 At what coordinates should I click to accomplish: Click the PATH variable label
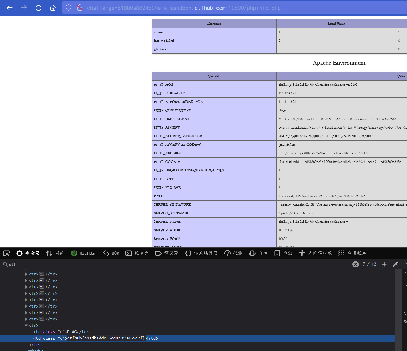point(159,196)
